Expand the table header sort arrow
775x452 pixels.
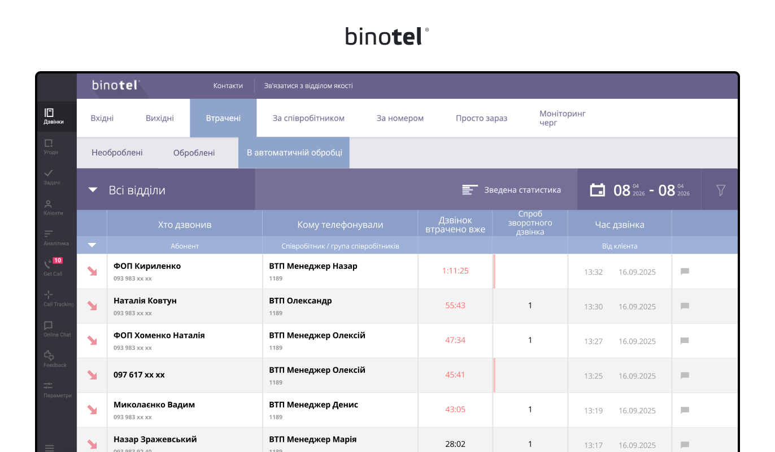[92, 245]
